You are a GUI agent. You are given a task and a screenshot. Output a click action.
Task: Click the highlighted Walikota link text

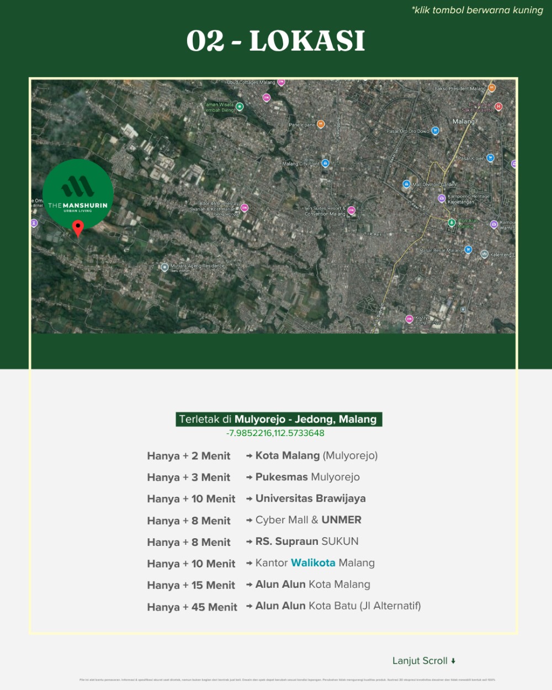[313, 563]
